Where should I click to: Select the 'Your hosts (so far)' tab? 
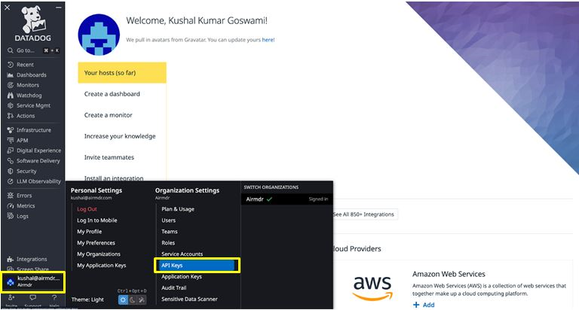tap(122, 73)
